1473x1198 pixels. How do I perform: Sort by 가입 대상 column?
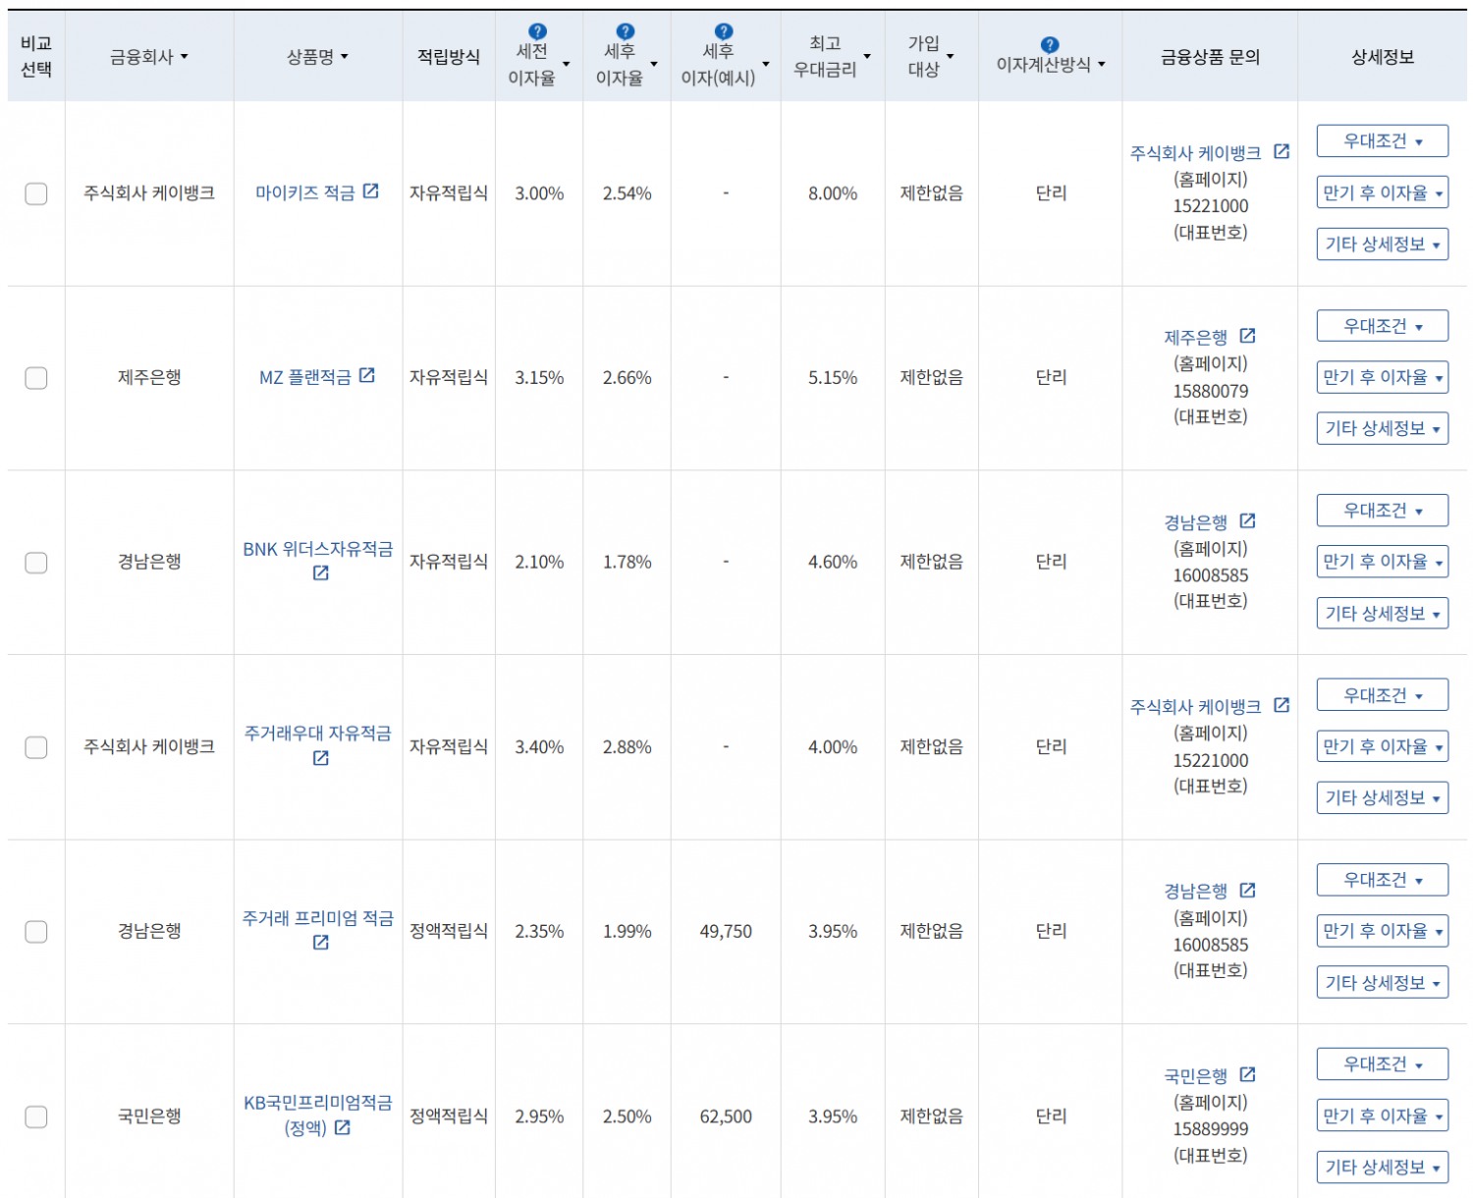click(931, 57)
